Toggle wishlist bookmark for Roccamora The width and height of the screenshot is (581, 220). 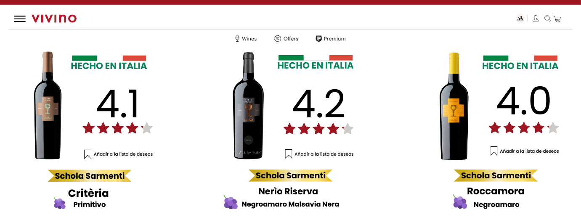pyautogui.click(x=494, y=151)
